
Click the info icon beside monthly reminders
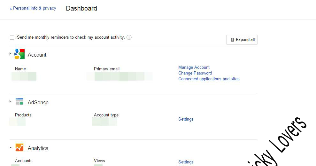tap(129, 37)
